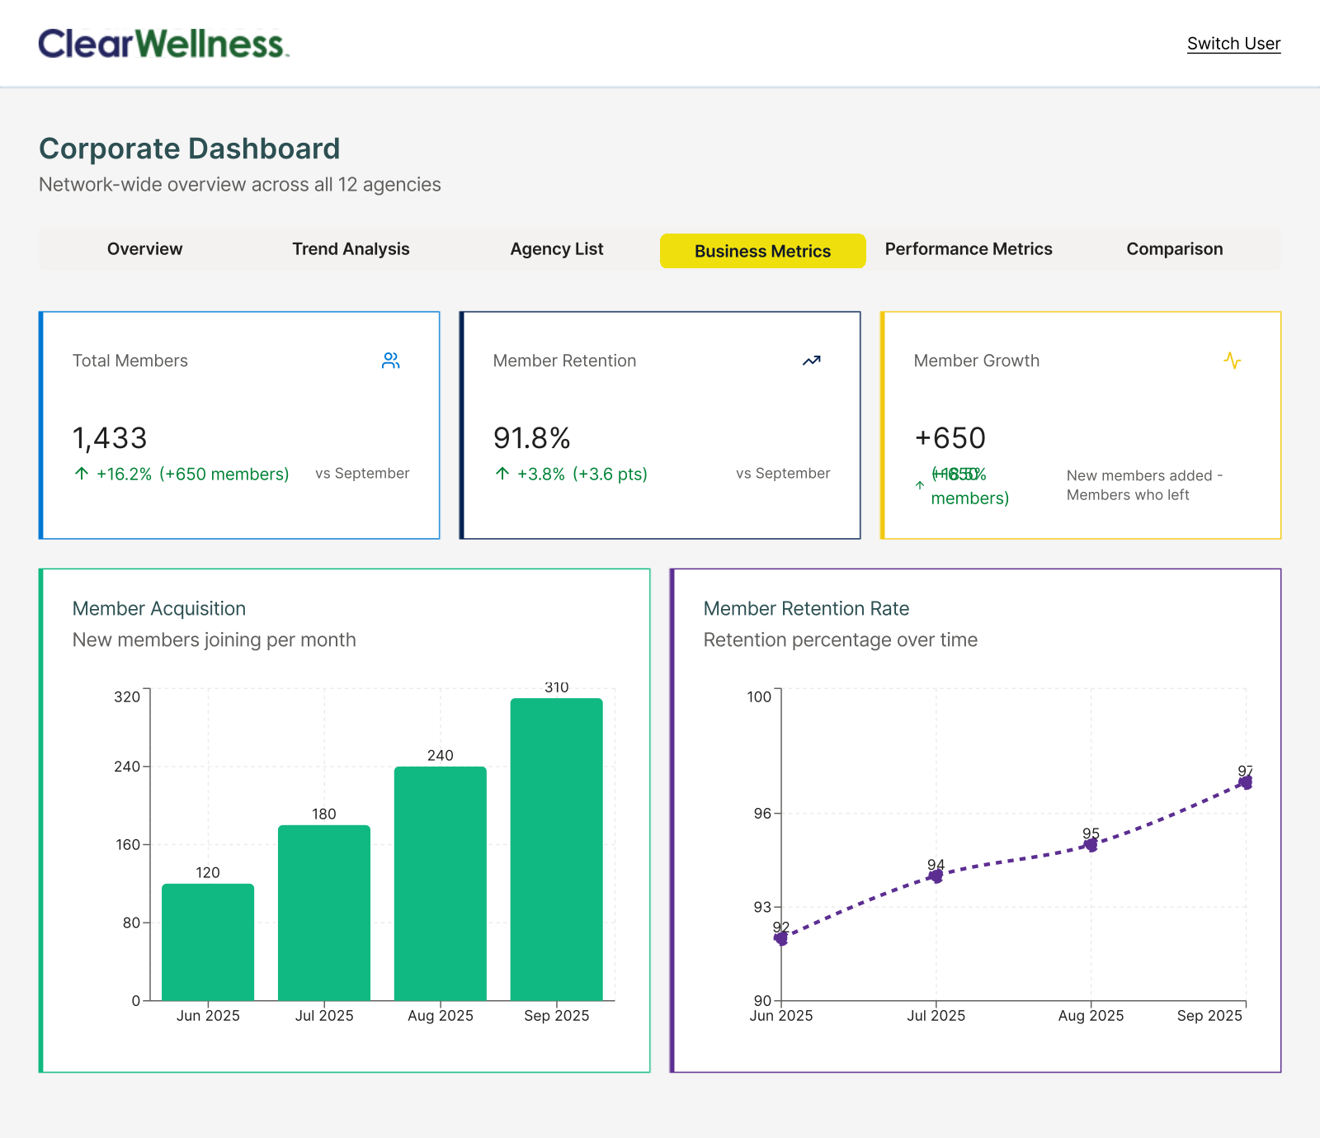The width and height of the screenshot is (1320, 1138).
Task: Click the retention data point labeled 94
Action: tap(936, 876)
